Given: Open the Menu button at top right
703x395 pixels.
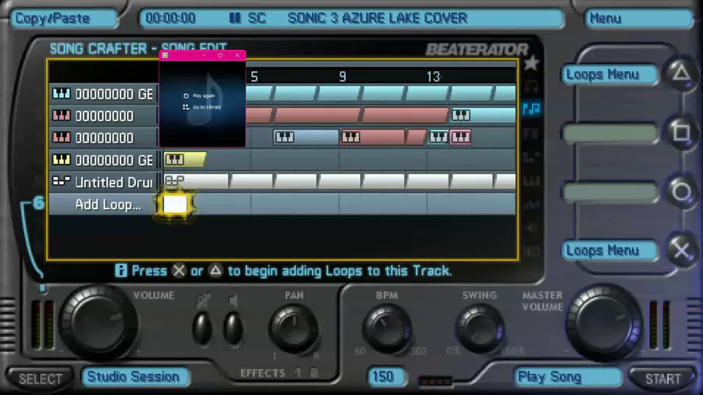Looking at the screenshot, I should (639, 19).
